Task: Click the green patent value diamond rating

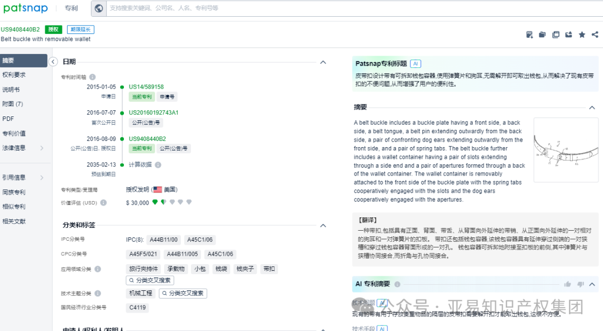Action: 155,203
